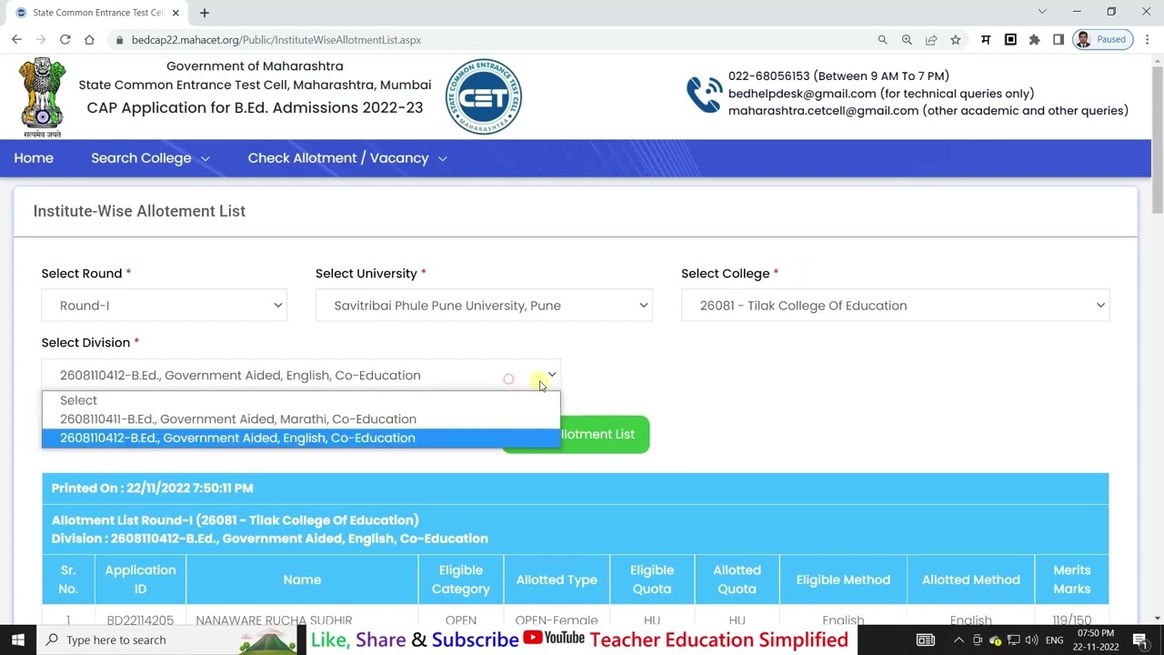Click the Allotted Method column header

970,579
